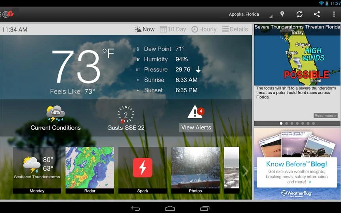Image resolution: width=341 pixels, height=213 pixels.
Task: Switch to the 10 Day tab
Action: (x=173, y=29)
